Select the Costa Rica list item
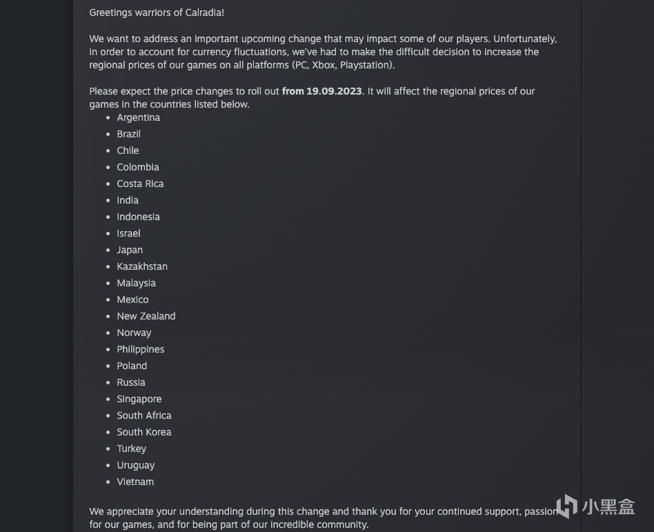This screenshot has width=654, height=532. click(140, 184)
